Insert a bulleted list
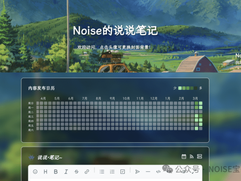The width and height of the screenshot is (241, 181). [102, 171]
